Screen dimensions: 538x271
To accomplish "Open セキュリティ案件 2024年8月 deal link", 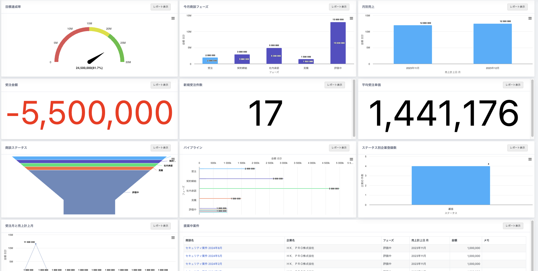I will pyautogui.click(x=204, y=248).
